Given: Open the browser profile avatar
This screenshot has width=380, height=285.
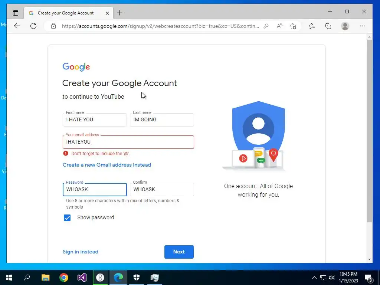Looking at the screenshot, I should tap(345, 26).
